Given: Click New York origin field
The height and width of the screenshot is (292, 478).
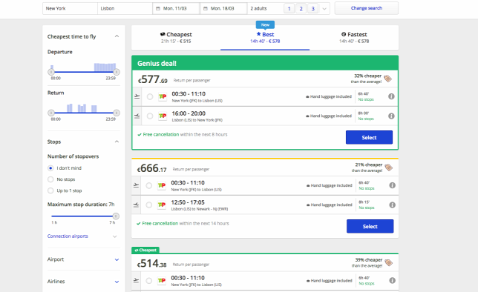Looking at the screenshot, I should [x=70, y=9].
